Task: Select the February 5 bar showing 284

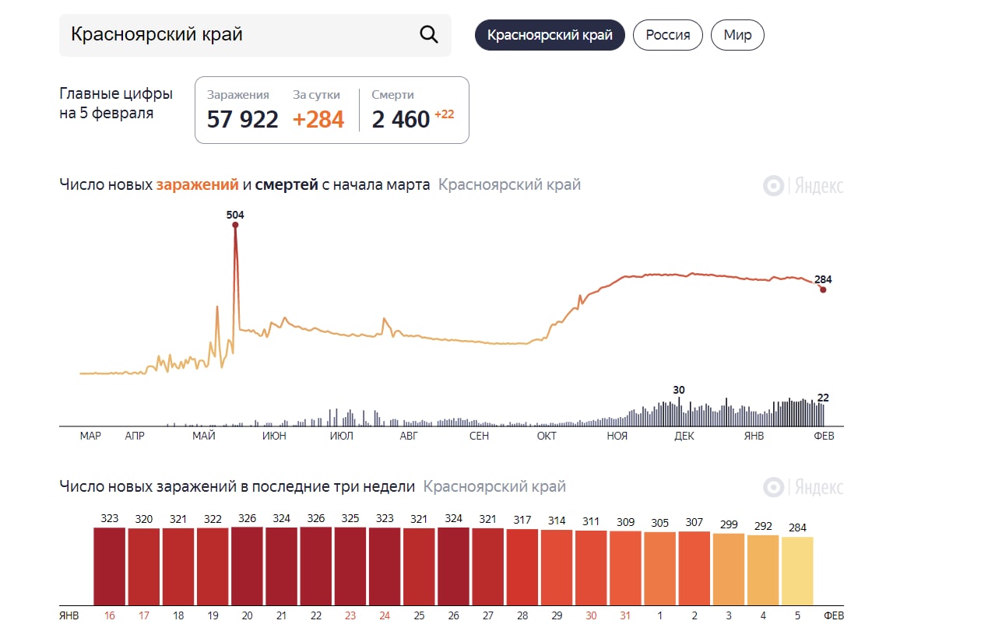Action: click(x=797, y=571)
